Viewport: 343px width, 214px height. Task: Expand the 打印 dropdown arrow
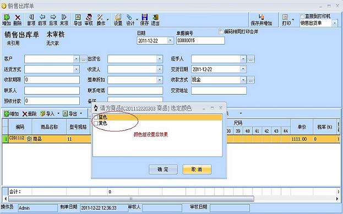293,20
